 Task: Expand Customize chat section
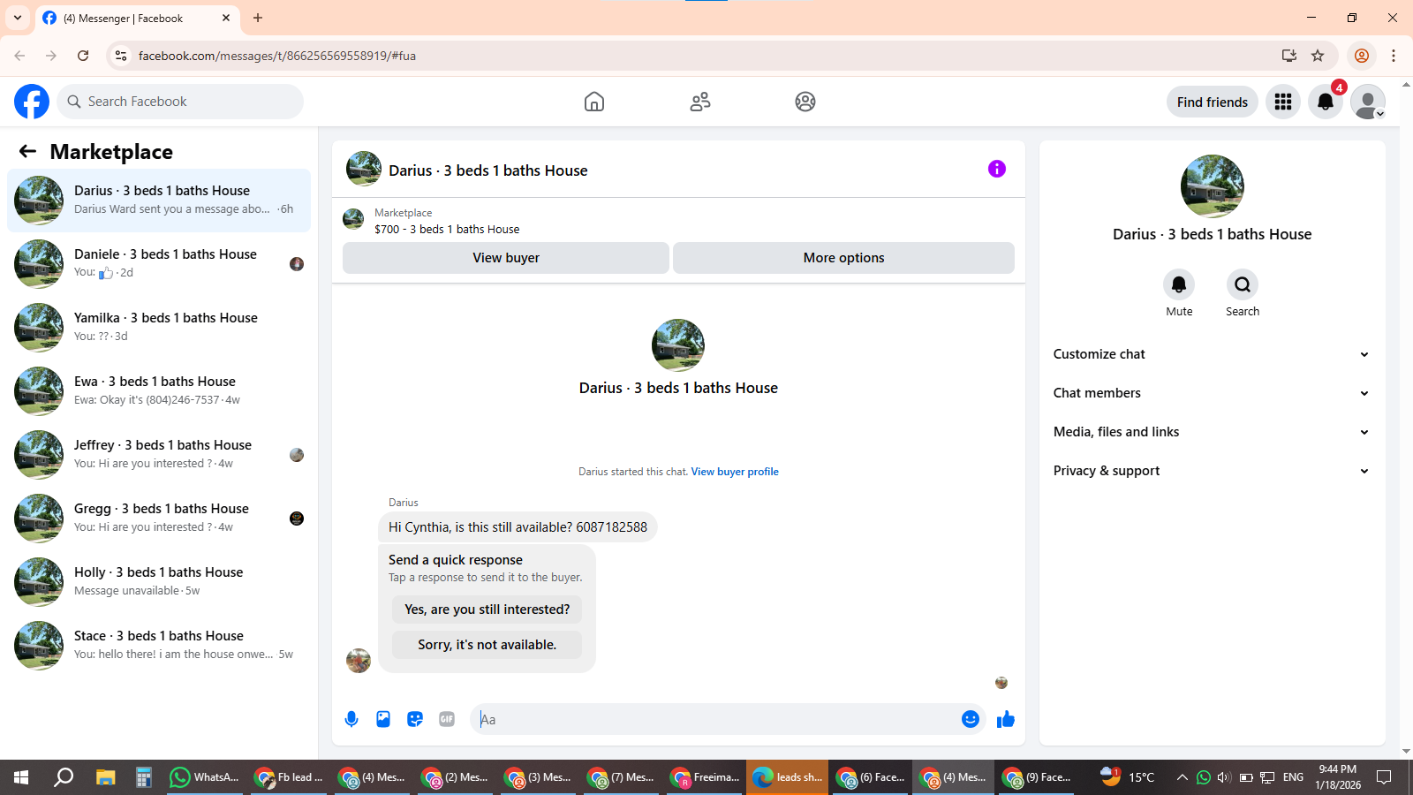pyautogui.click(x=1212, y=354)
